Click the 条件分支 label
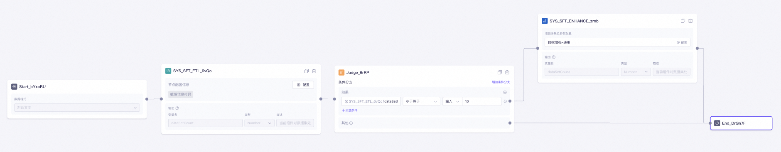This screenshot has width=781, height=152. pyautogui.click(x=345, y=82)
